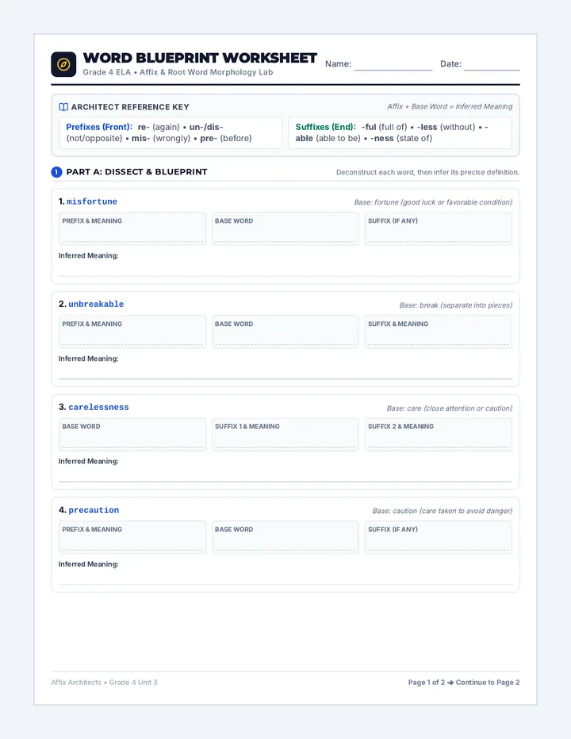This screenshot has height=739, width=571.
Task: Click the word 'precaution'
Action: click(94, 510)
